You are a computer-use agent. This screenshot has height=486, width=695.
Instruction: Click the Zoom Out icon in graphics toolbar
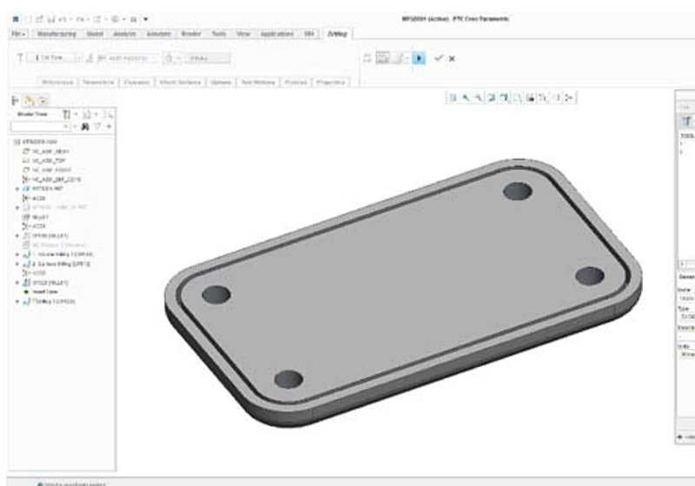pyautogui.click(x=479, y=97)
